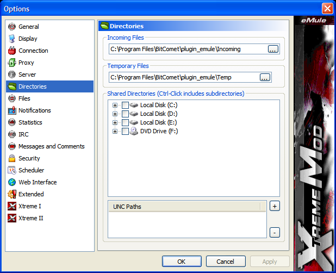Click the green Directories folder icon in sidebar
336x273 pixels.
12,86
